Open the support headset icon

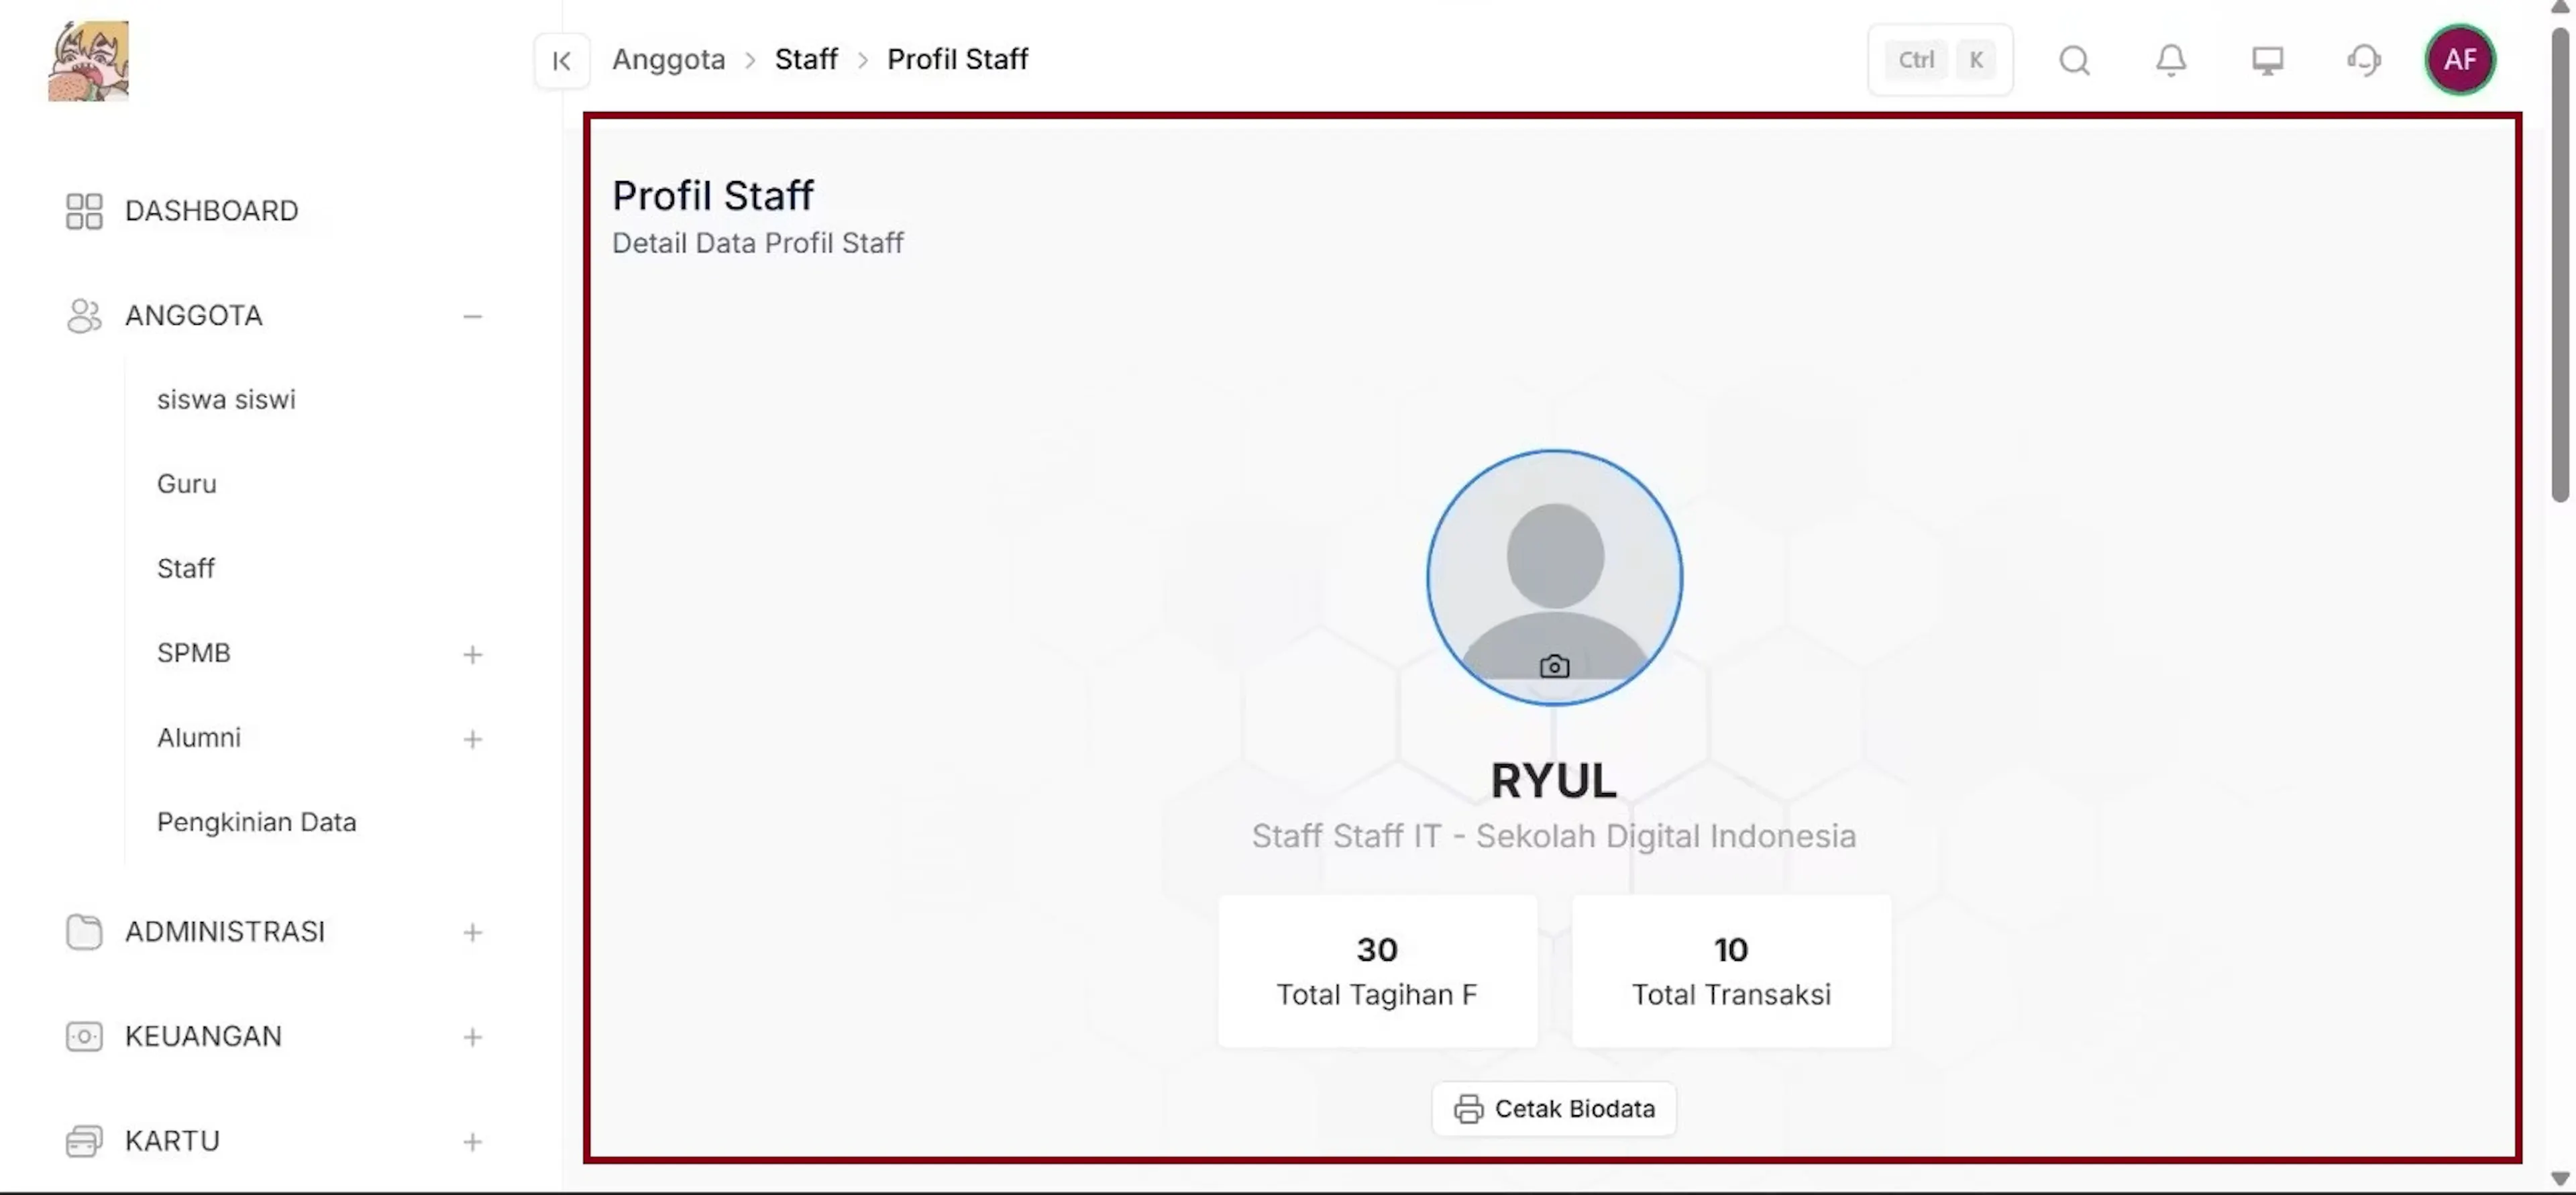pos(2364,61)
